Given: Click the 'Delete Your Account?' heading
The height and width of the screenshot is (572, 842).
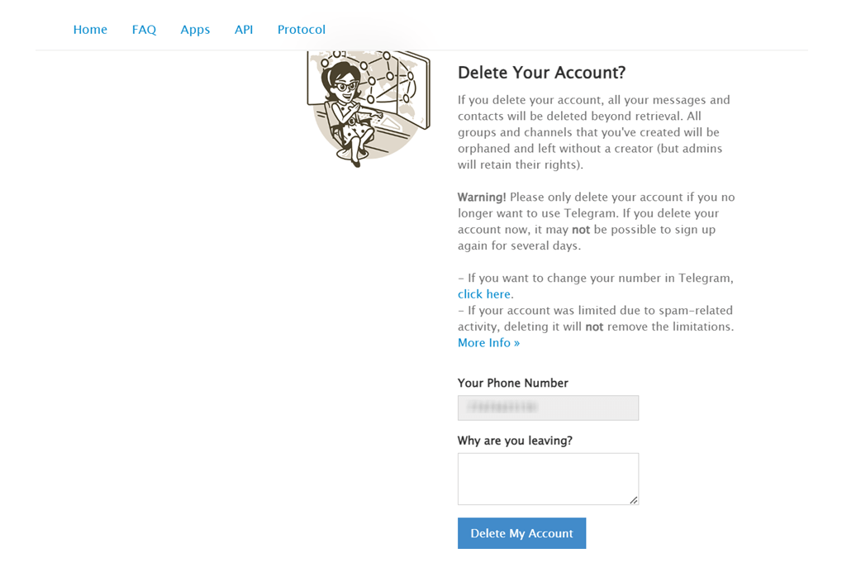Looking at the screenshot, I should pos(541,73).
